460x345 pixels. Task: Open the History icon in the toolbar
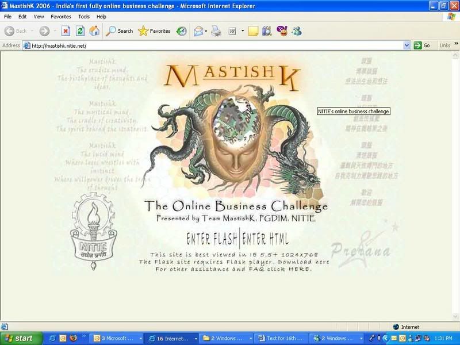(182, 31)
